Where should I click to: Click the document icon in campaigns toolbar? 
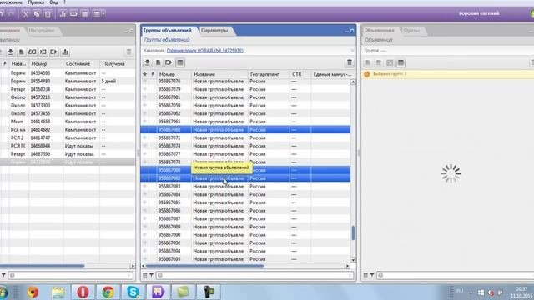point(21,52)
